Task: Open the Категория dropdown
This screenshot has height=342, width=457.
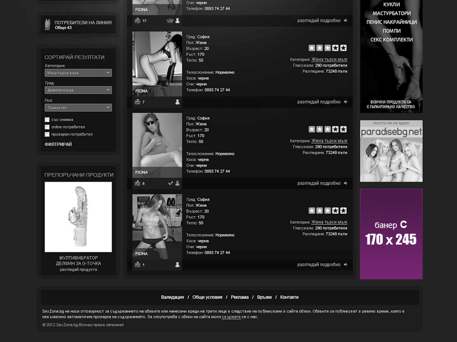Action: [78, 73]
